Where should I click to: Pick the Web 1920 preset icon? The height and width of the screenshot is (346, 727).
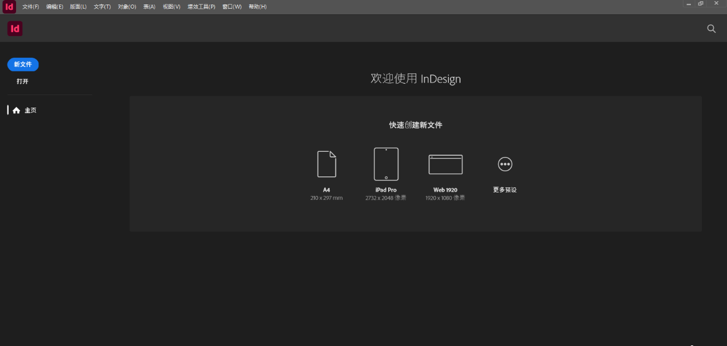445,164
